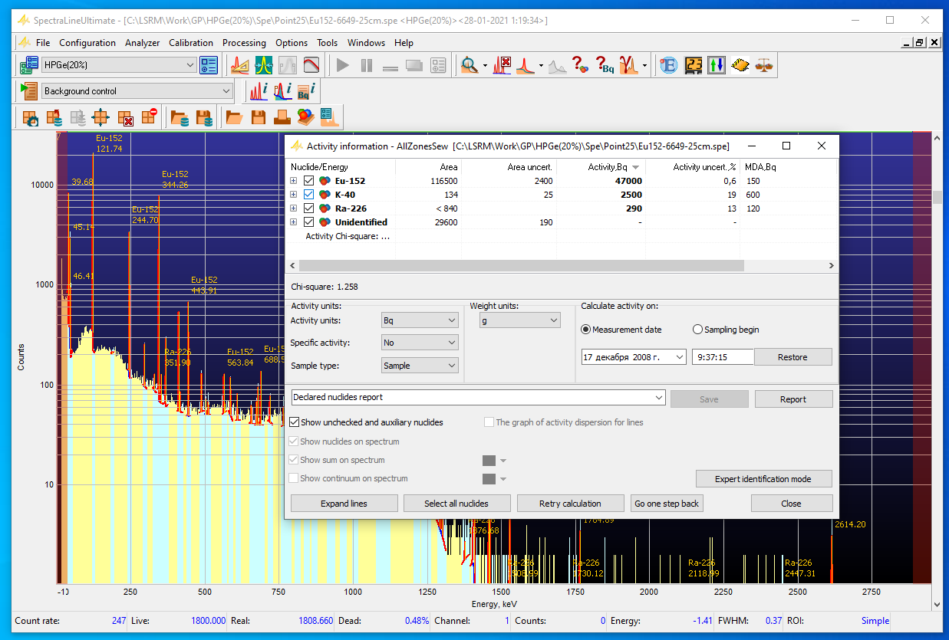
Task: Click the 'Expert identification mode' button
Action: click(x=763, y=479)
